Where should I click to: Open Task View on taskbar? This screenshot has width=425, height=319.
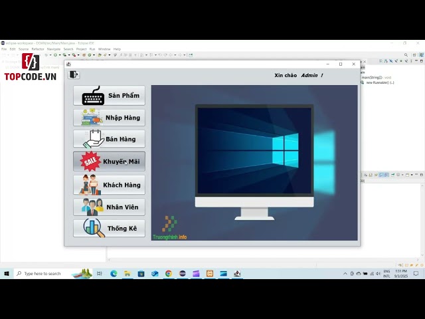click(x=100, y=273)
